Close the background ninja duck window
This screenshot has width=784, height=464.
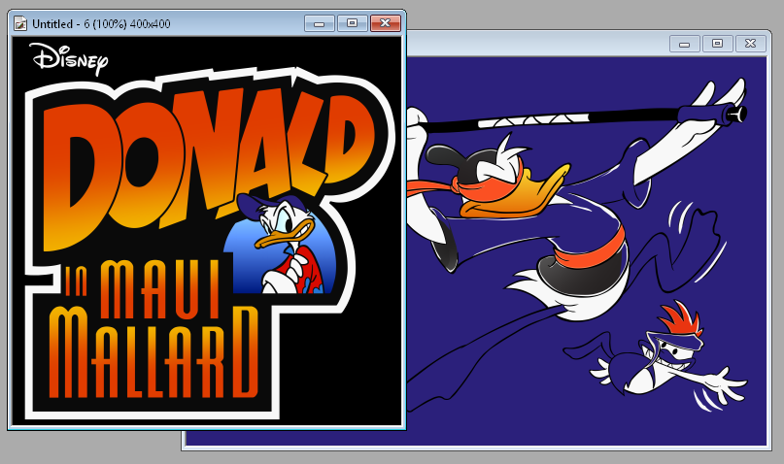(x=751, y=44)
